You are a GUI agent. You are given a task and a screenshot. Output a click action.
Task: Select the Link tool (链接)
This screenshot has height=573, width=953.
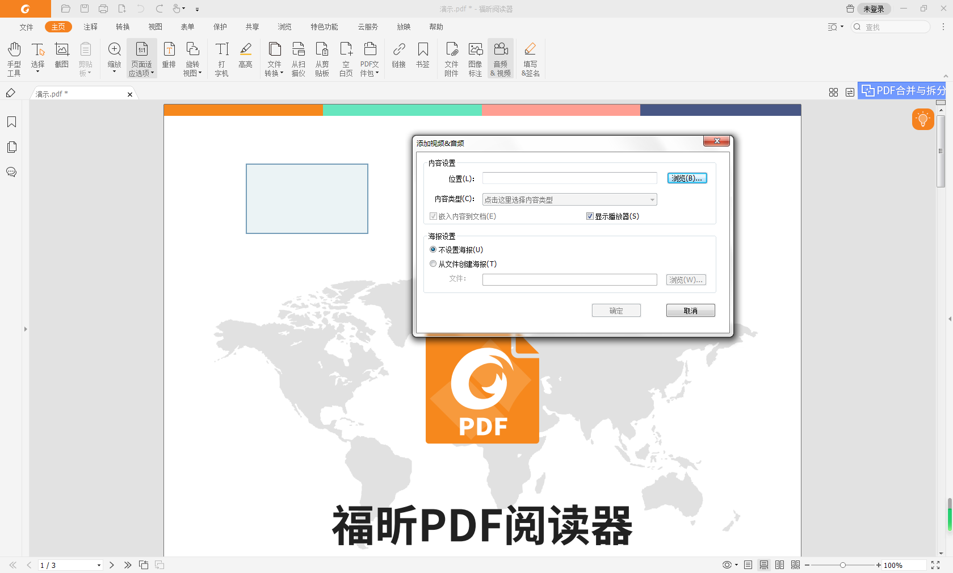pos(399,56)
